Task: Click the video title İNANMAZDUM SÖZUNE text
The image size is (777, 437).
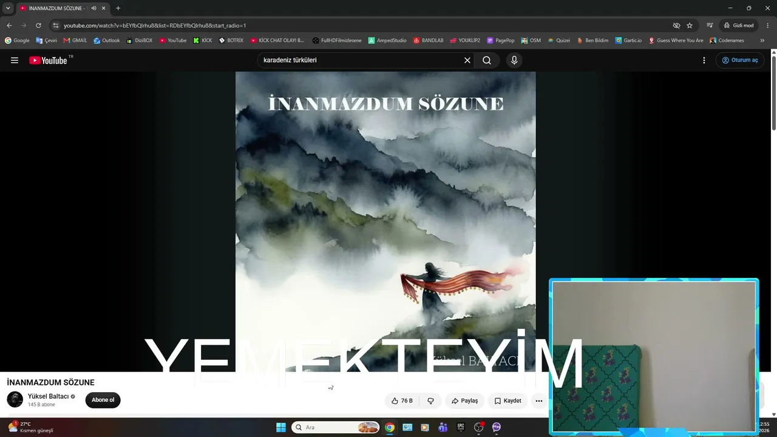Action: [50, 382]
